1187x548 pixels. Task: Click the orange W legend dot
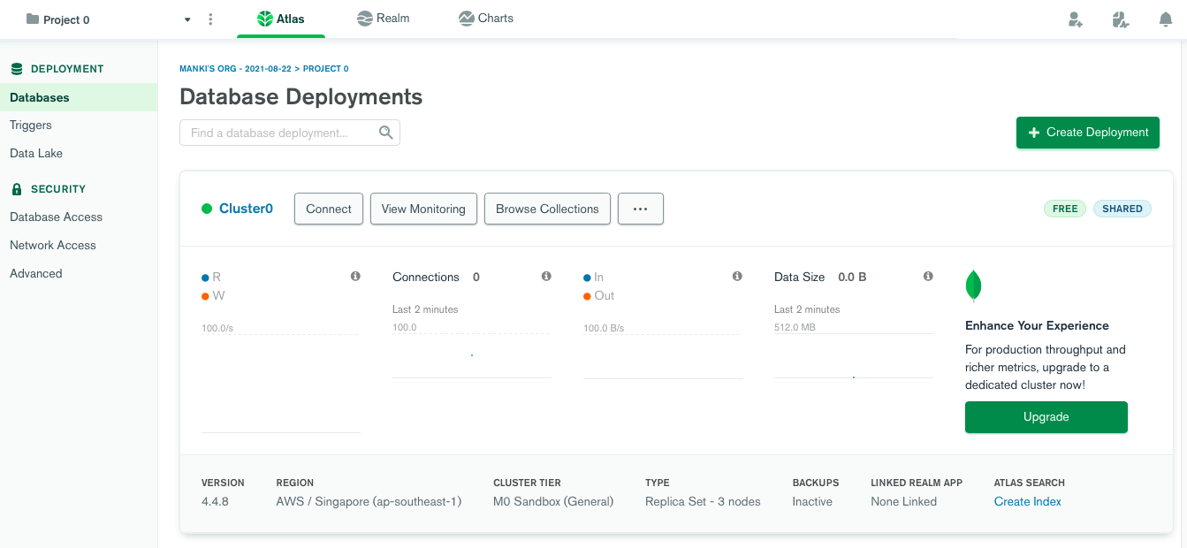pos(205,296)
